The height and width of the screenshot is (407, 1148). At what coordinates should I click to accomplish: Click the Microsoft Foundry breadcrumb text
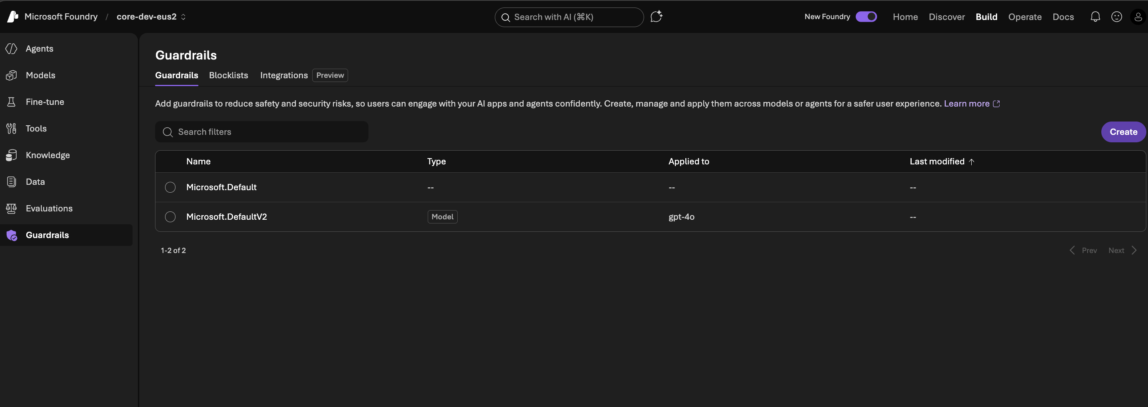coord(61,17)
